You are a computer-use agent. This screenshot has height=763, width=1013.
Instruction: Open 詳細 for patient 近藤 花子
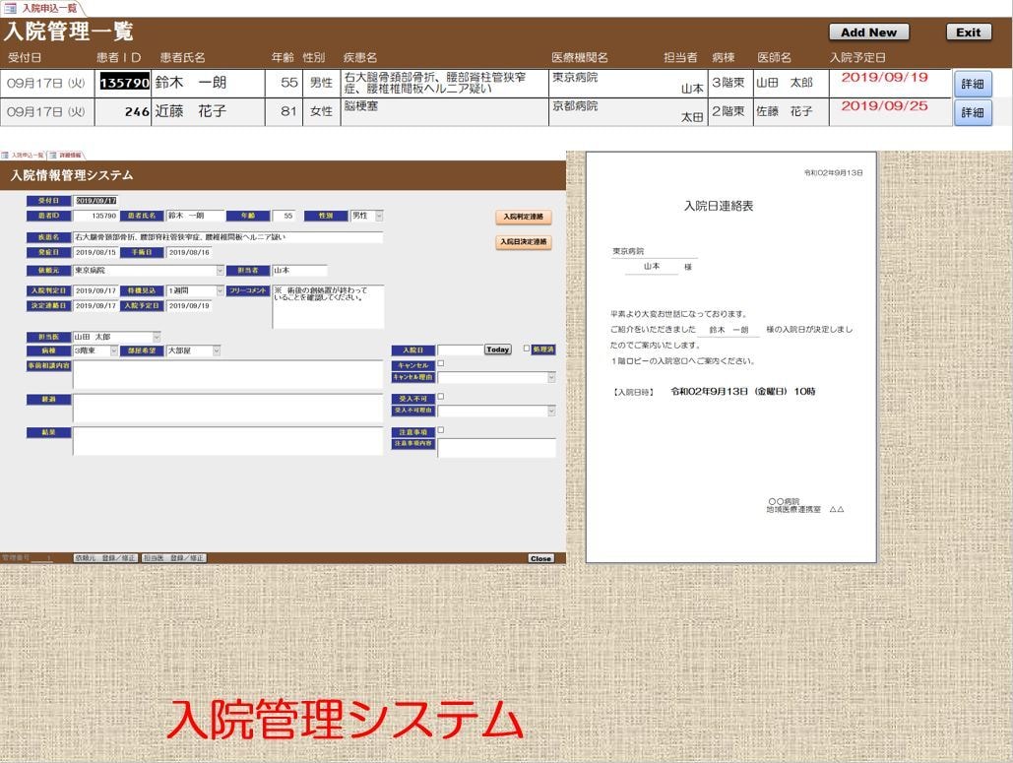(973, 112)
